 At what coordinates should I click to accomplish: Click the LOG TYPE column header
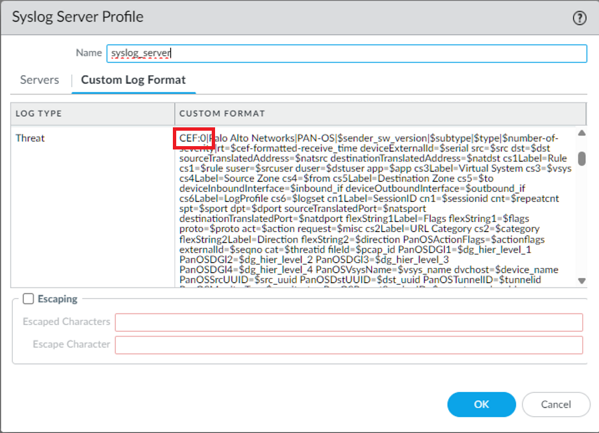tap(39, 113)
